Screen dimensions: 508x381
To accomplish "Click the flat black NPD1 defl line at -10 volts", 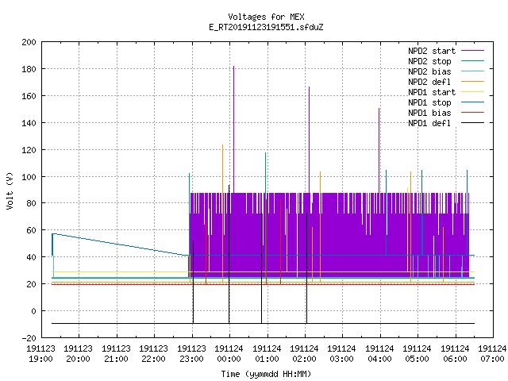I will point(263,323).
